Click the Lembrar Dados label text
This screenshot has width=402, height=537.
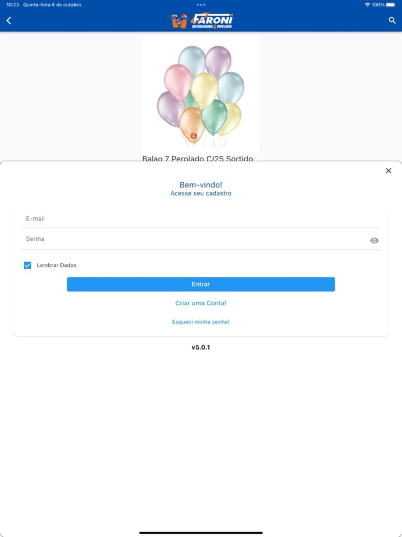click(56, 265)
